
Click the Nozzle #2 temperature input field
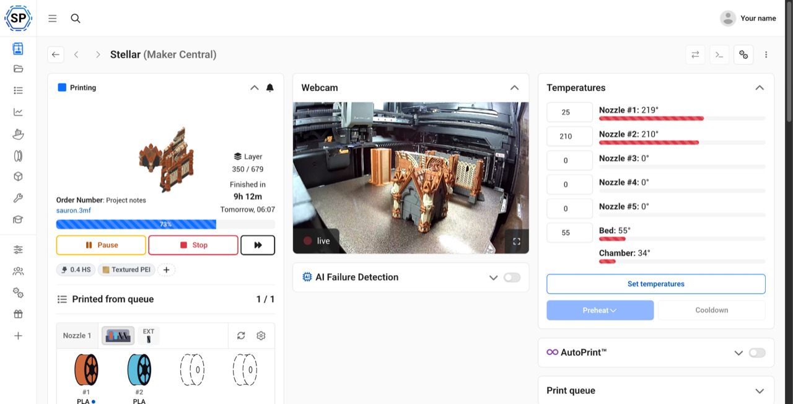point(569,136)
